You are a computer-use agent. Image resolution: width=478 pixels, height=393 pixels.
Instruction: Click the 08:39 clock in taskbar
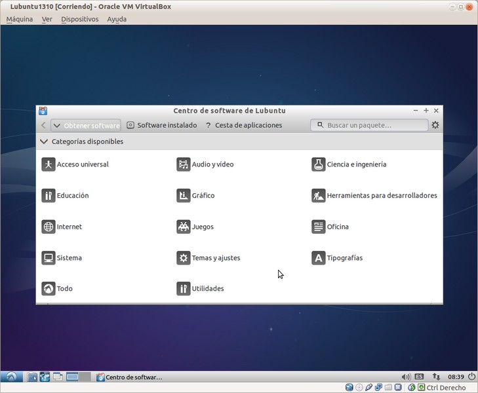click(456, 377)
